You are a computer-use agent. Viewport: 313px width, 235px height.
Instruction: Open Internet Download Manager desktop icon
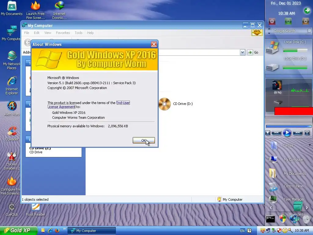pyautogui.click(x=59, y=10)
